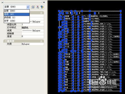
Task: Click the 线型比例 value field
Action: [x=32, y=24]
